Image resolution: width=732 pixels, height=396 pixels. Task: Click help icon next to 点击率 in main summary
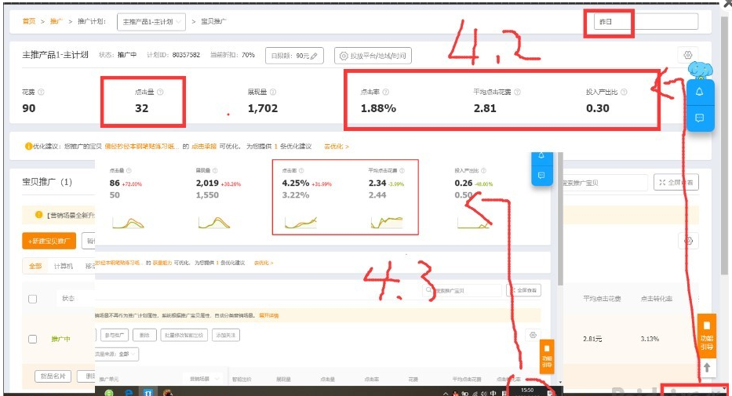point(385,92)
